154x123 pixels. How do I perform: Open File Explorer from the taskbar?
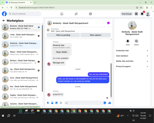tap(38, 111)
